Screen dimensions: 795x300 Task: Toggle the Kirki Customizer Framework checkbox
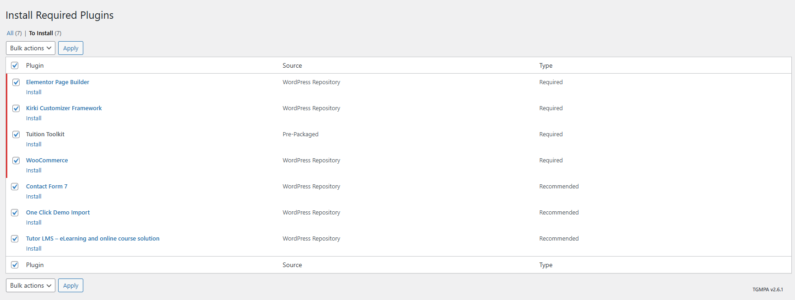click(16, 108)
